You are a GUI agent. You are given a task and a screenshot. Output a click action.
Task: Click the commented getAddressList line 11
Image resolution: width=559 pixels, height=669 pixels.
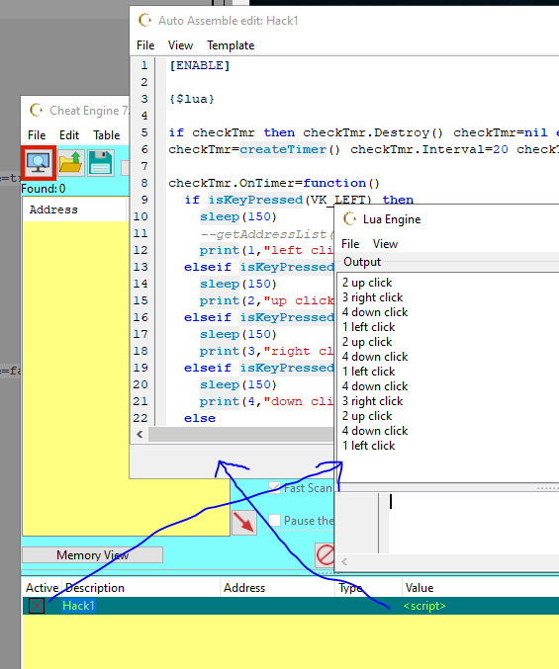(266, 234)
